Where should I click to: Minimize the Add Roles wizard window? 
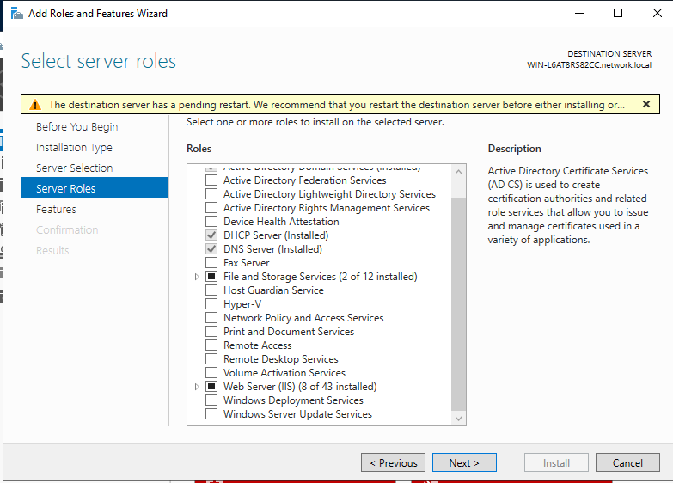tap(578, 13)
